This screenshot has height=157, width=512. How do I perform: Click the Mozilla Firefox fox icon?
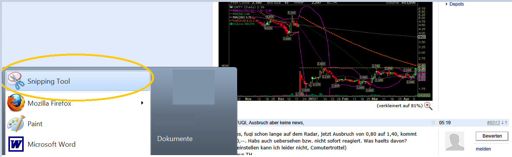(x=16, y=103)
